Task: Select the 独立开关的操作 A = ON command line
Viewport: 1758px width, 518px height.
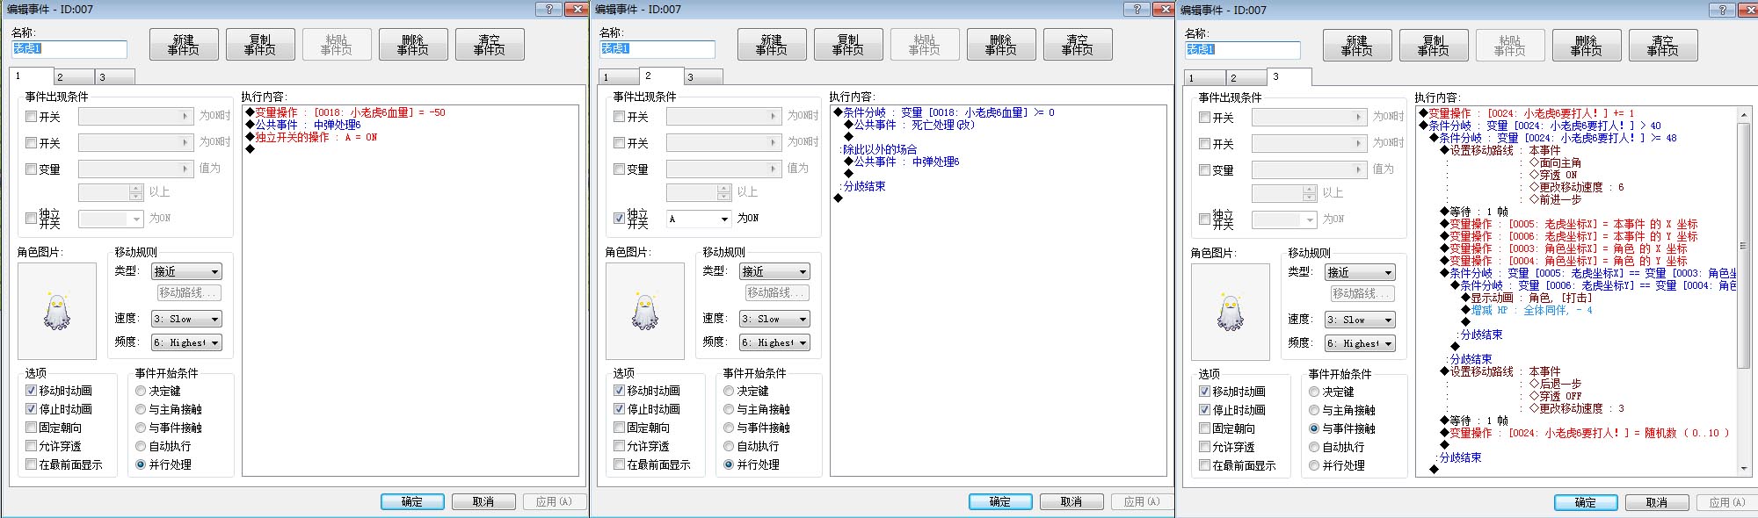Action: 311,137
